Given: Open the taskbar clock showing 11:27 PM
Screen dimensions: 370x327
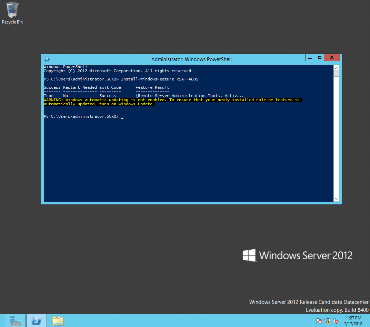Looking at the screenshot, I should pos(353,321).
